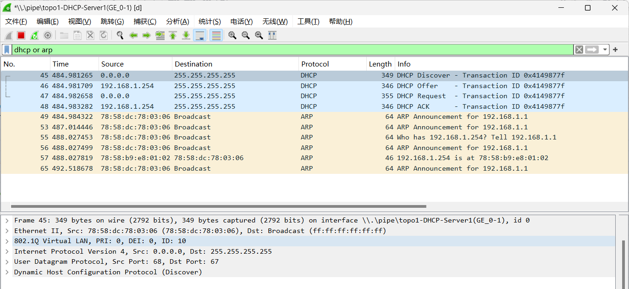Expand the Ethernet II detail row
Screen dimensions: 629x289
click(7, 230)
